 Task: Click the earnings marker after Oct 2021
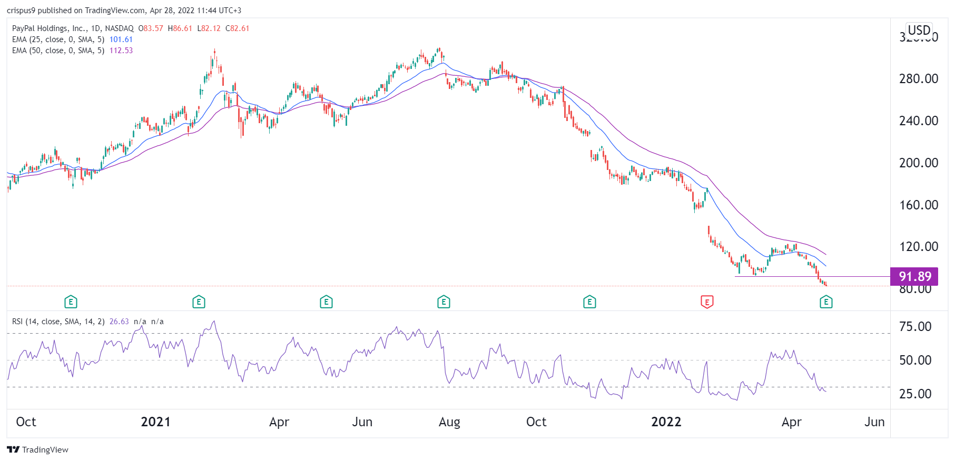click(x=589, y=302)
